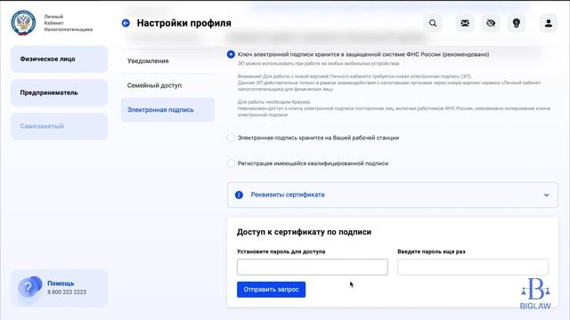Toggle the crossed-eye visibility icon
This screenshot has height=320, width=570.
[491, 23]
